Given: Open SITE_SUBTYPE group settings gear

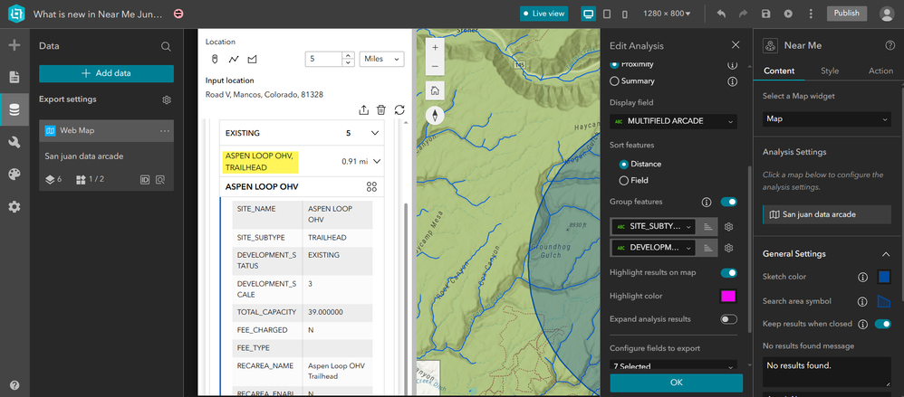Looking at the screenshot, I should pyautogui.click(x=729, y=227).
